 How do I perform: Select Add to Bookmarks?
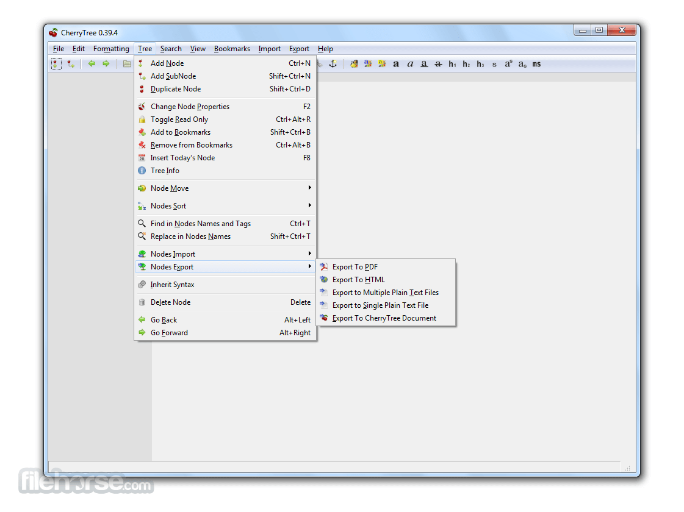coord(225,132)
